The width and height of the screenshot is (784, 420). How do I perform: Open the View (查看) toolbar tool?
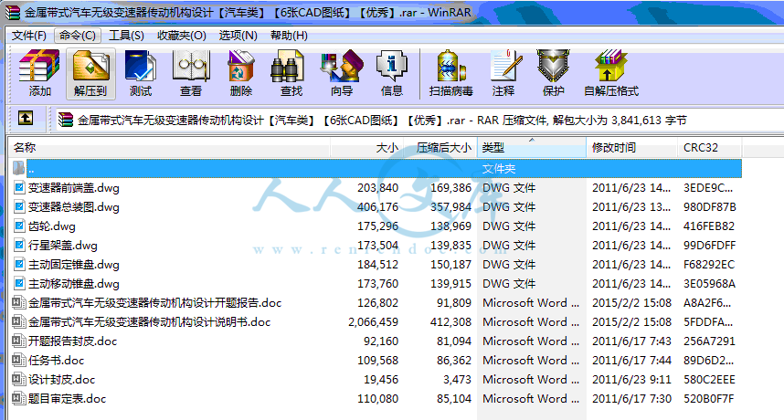(190, 73)
